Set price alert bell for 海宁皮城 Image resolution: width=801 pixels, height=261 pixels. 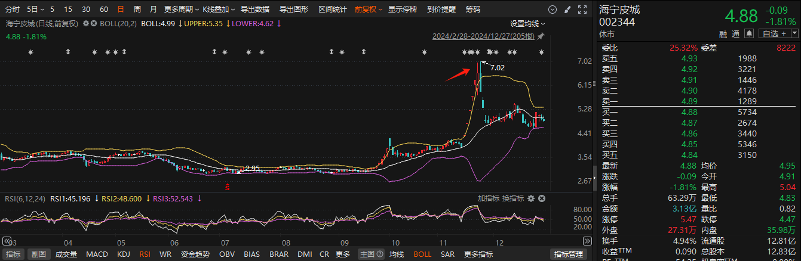coord(749,33)
